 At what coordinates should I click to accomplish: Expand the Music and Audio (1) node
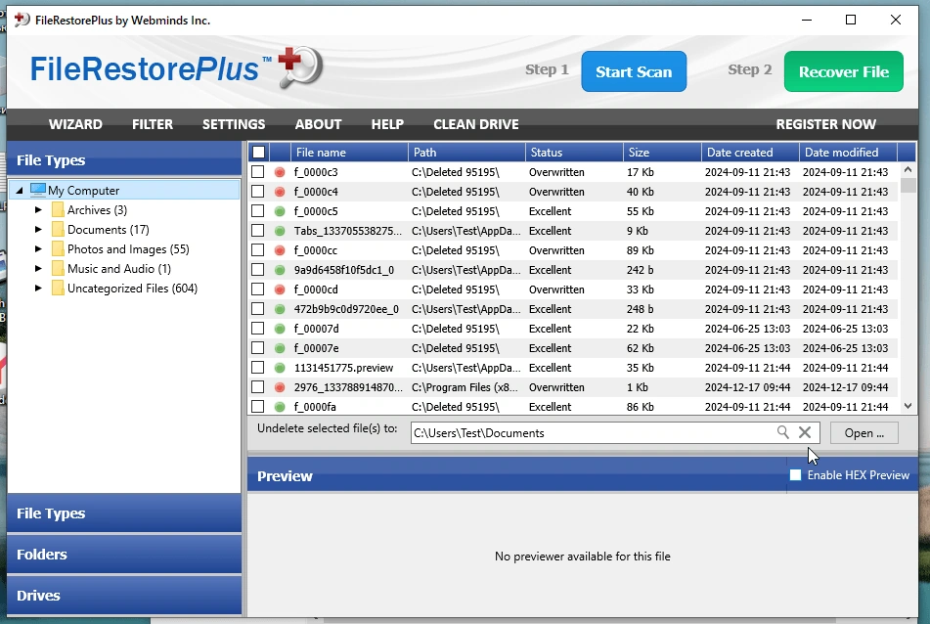[x=38, y=269]
